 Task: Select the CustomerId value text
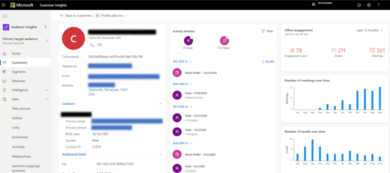[116, 57]
